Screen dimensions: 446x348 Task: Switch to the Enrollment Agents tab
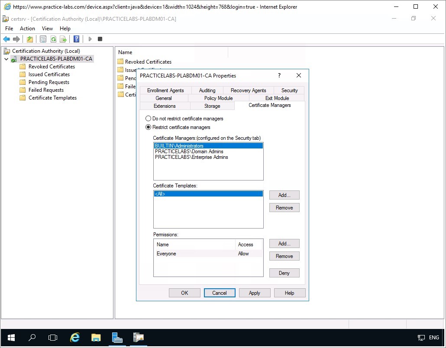[x=165, y=90]
